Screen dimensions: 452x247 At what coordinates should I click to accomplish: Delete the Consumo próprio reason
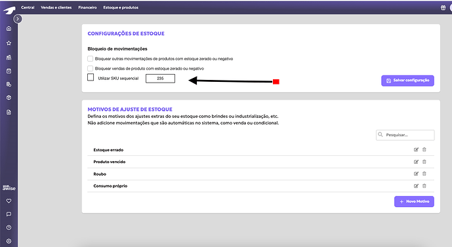[x=424, y=186]
